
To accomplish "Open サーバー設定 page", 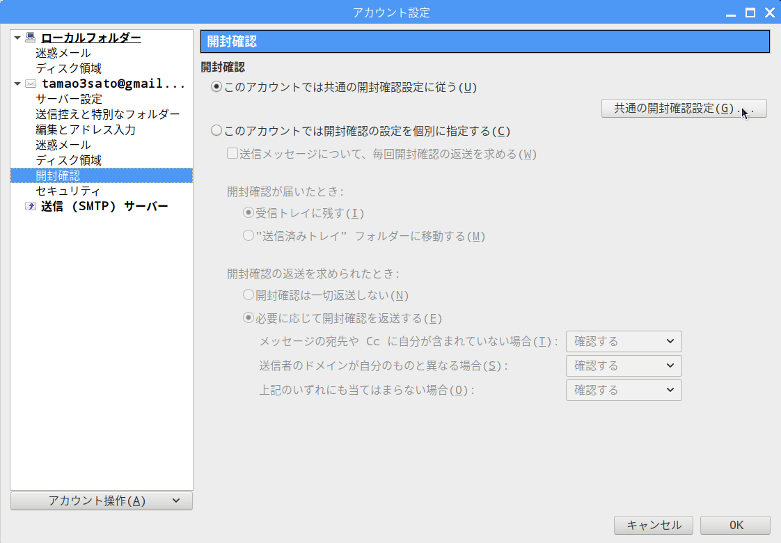I will pos(69,99).
